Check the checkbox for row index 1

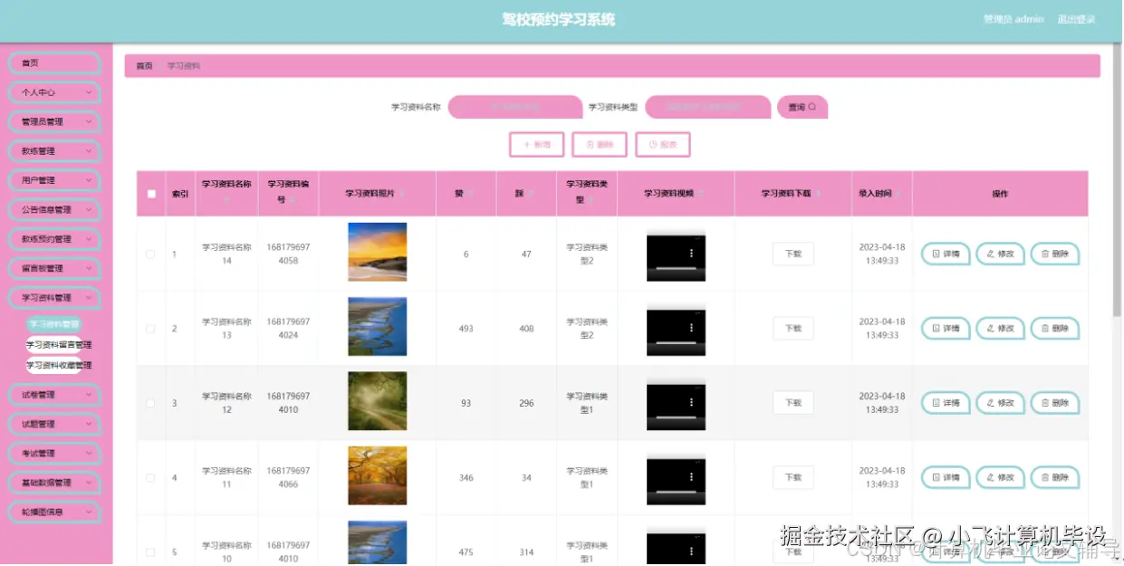150,254
